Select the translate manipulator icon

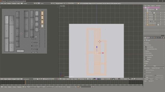[96, 79]
